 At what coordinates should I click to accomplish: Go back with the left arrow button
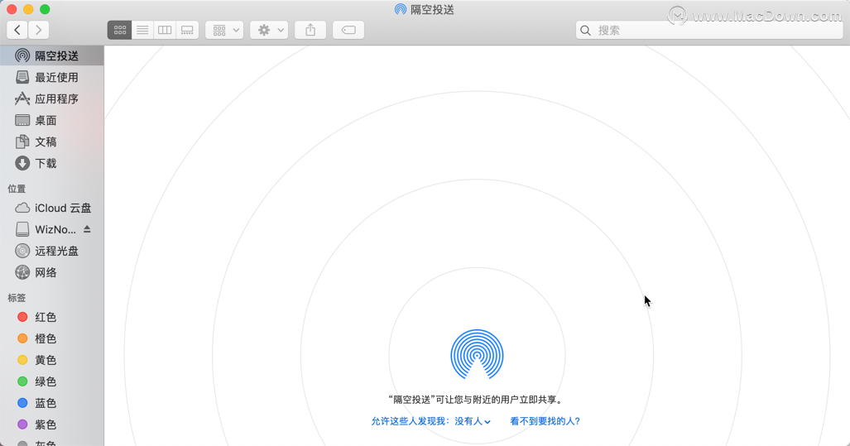[17, 30]
